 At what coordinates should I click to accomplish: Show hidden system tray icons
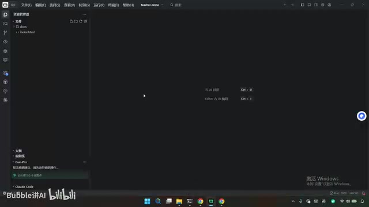(293, 201)
